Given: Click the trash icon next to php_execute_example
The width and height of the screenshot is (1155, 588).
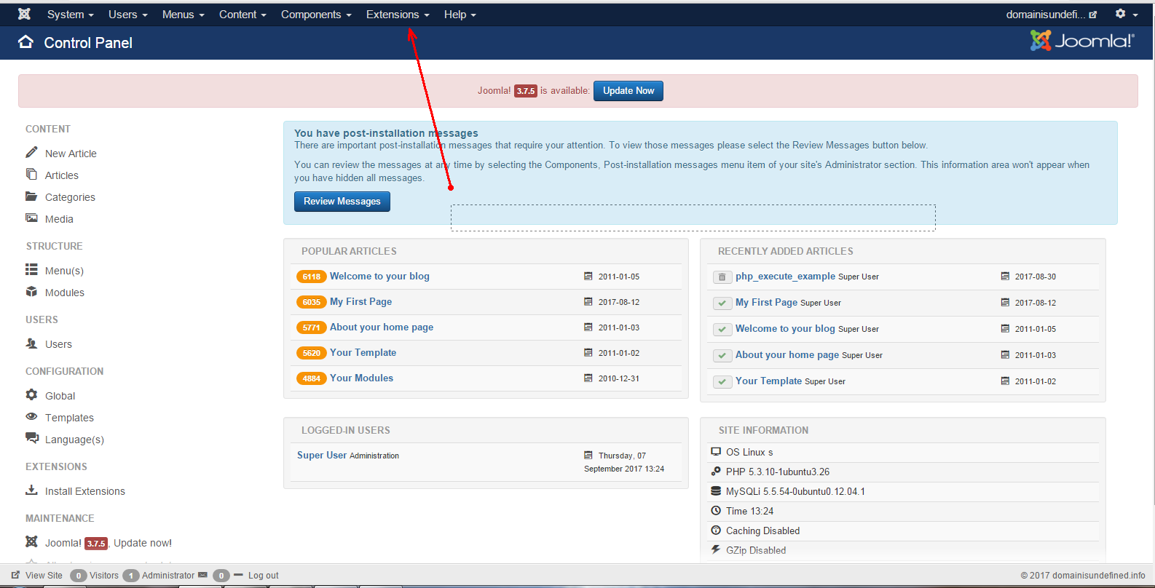Looking at the screenshot, I should (722, 277).
